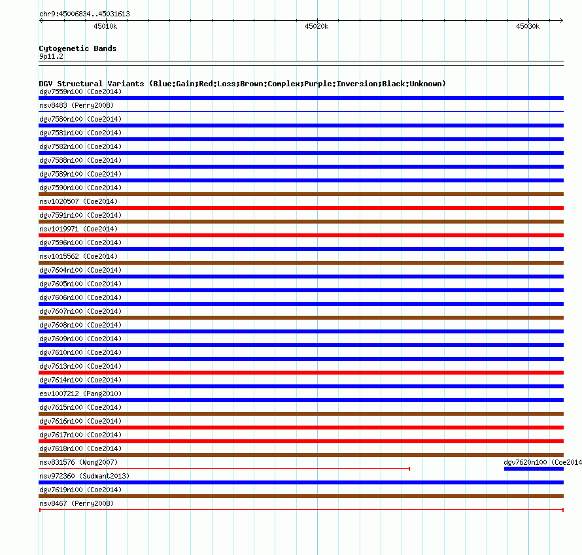
Task: Click the brown complex bar of dgv7590n100
Action: click(x=301, y=194)
